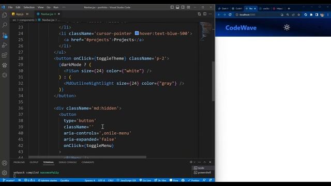Open the terminal panel more actions menu
This screenshot has width=331, height=186.
pos(199,162)
